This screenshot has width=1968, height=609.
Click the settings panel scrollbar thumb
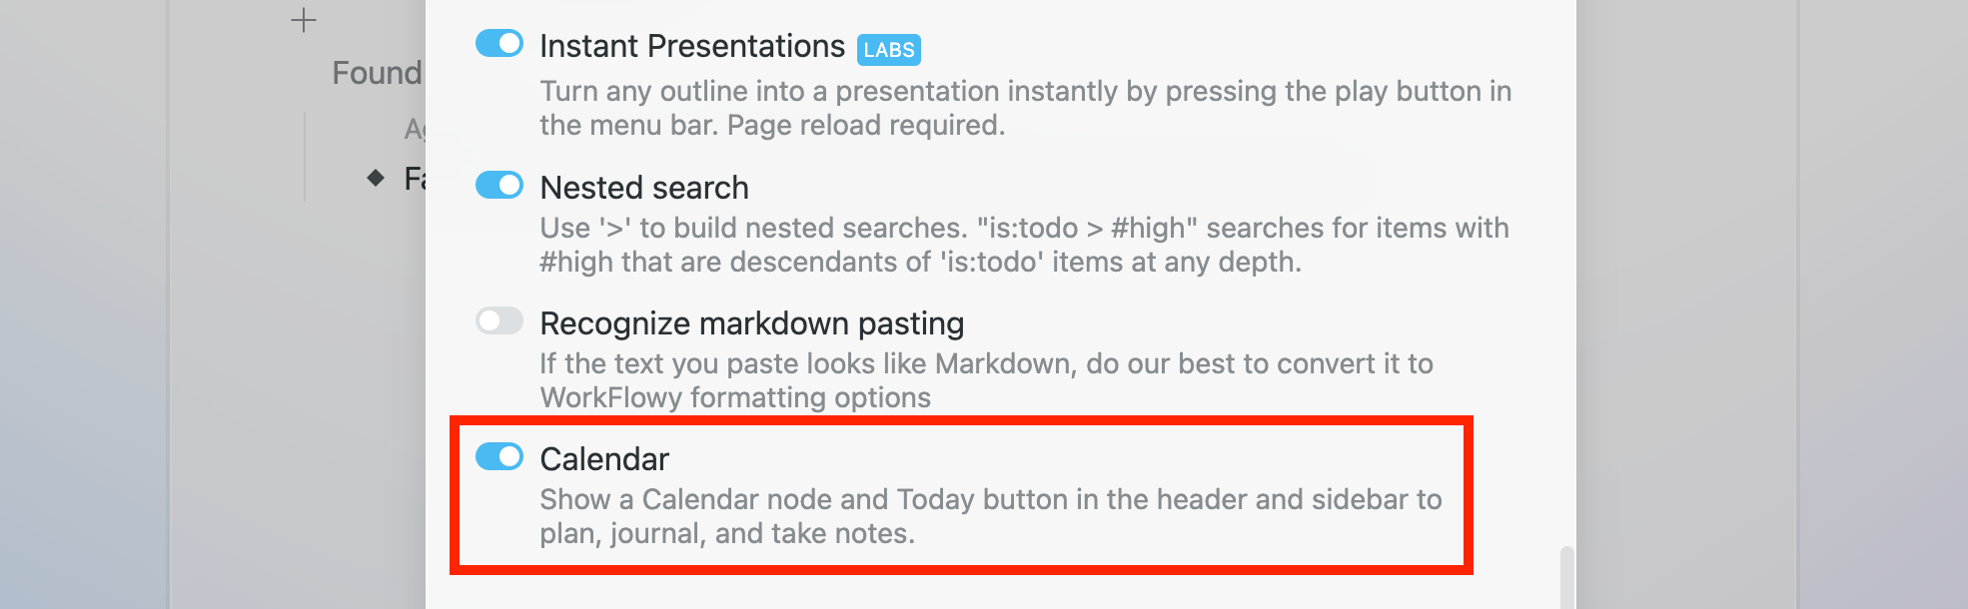[x=1566, y=577]
